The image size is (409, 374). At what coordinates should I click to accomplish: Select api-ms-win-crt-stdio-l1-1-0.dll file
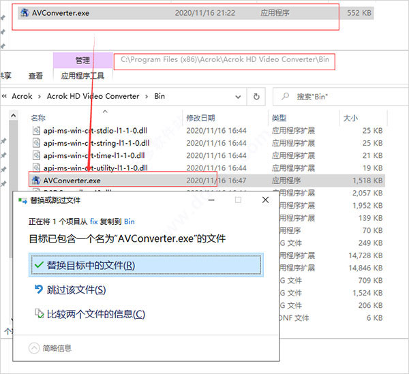coord(95,131)
